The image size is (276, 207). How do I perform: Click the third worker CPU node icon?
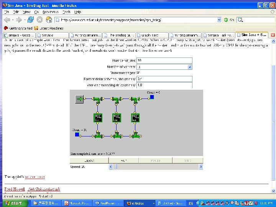(135, 117)
